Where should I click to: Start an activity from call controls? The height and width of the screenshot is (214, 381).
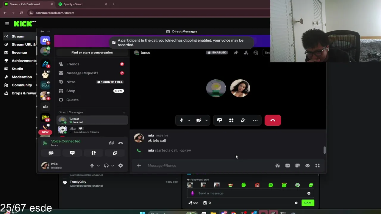pos(231,120)
